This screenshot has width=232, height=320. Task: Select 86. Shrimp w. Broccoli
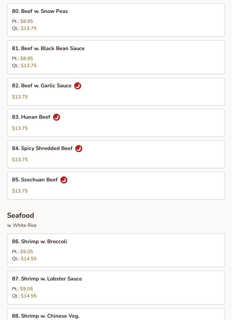click(x=116, y=251)
